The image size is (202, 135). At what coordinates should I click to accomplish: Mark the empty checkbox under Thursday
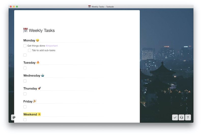[25, 94]
